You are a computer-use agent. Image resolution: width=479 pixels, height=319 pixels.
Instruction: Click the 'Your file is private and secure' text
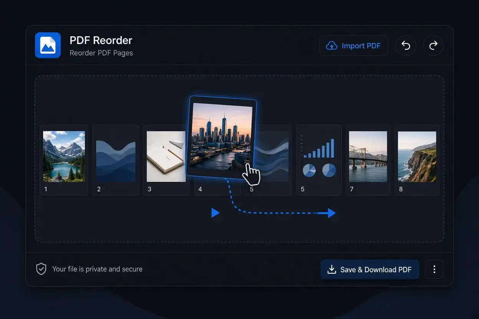(x=97, y=269)
